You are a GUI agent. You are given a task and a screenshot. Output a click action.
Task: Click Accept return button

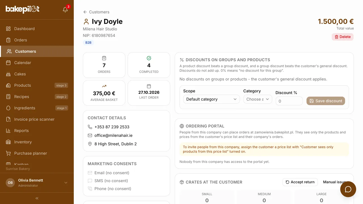click(300, 182)
